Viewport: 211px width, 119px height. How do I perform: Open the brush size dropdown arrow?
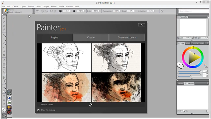(70, 11)
